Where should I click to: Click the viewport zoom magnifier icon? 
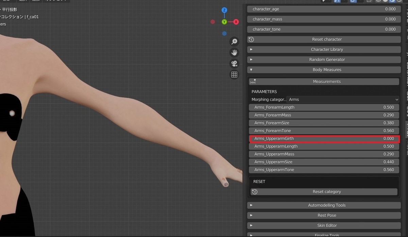[x=234, y=42]
